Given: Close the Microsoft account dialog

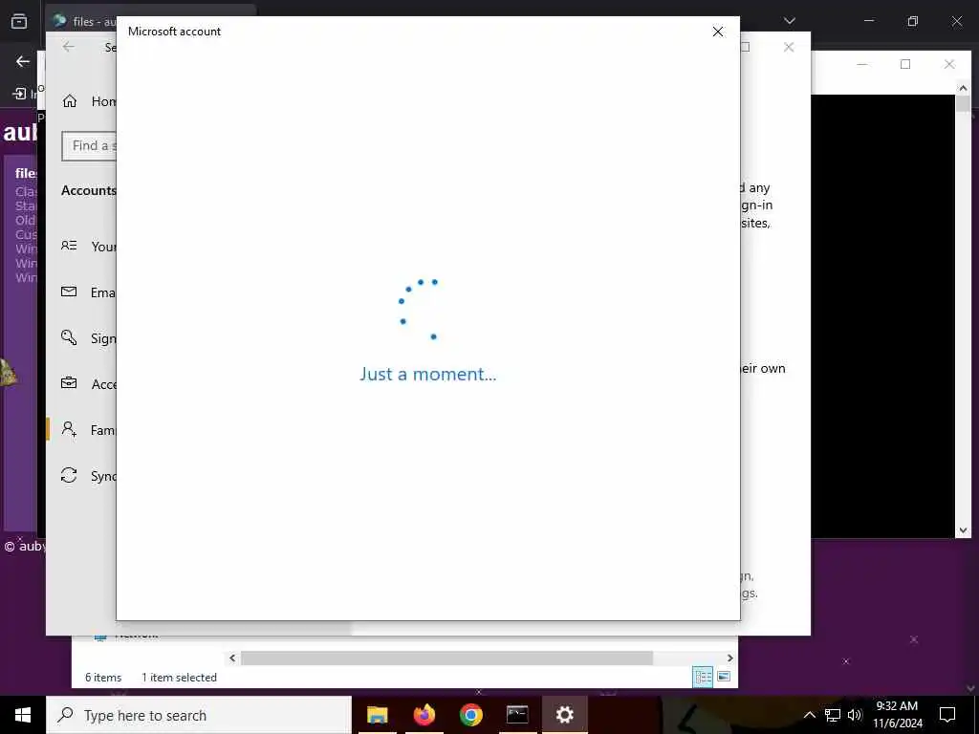Looking at the screenshot, I should [x=718, y=32].
